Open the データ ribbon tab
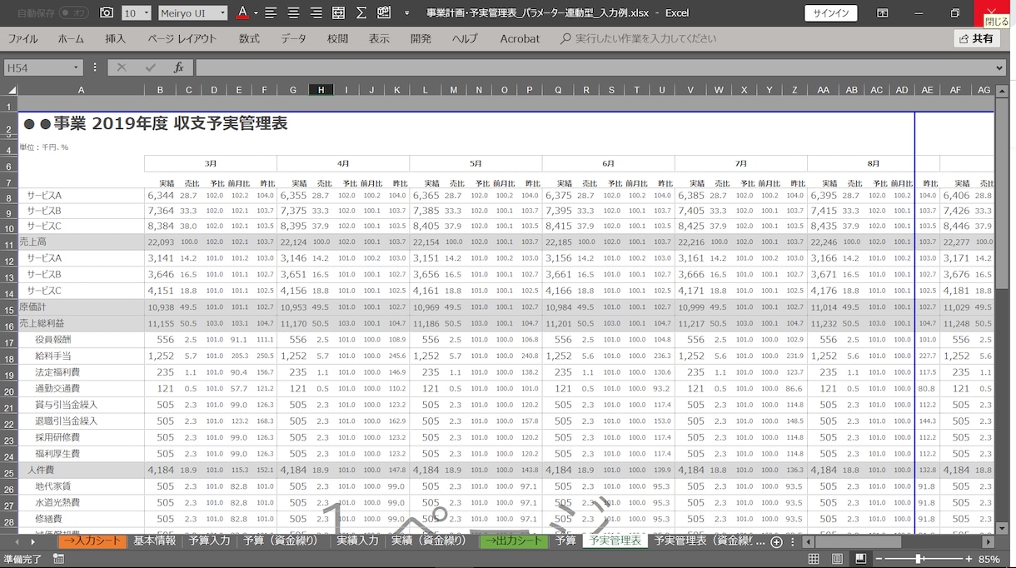1016x568 pixels. click(x=293, y=38)
